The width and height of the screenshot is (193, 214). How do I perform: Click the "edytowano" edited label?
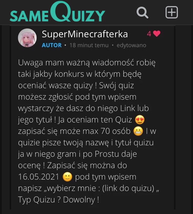click(x=131, y=45)
